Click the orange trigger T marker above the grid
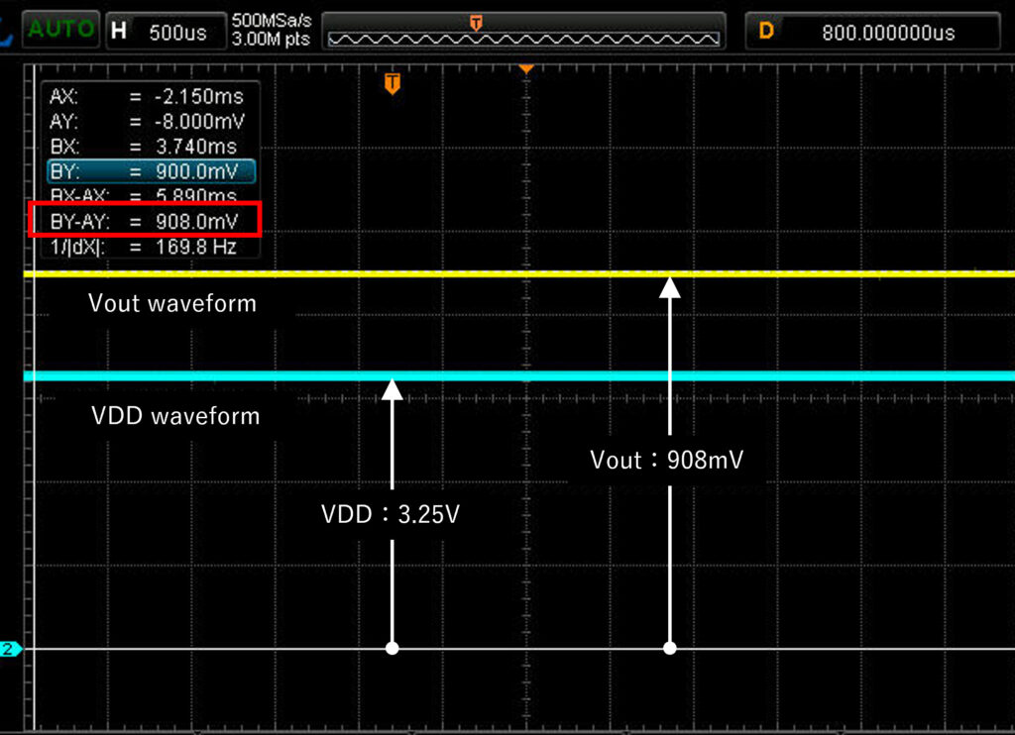This screenshot has height=735, width=1015. tap(393, 83)
